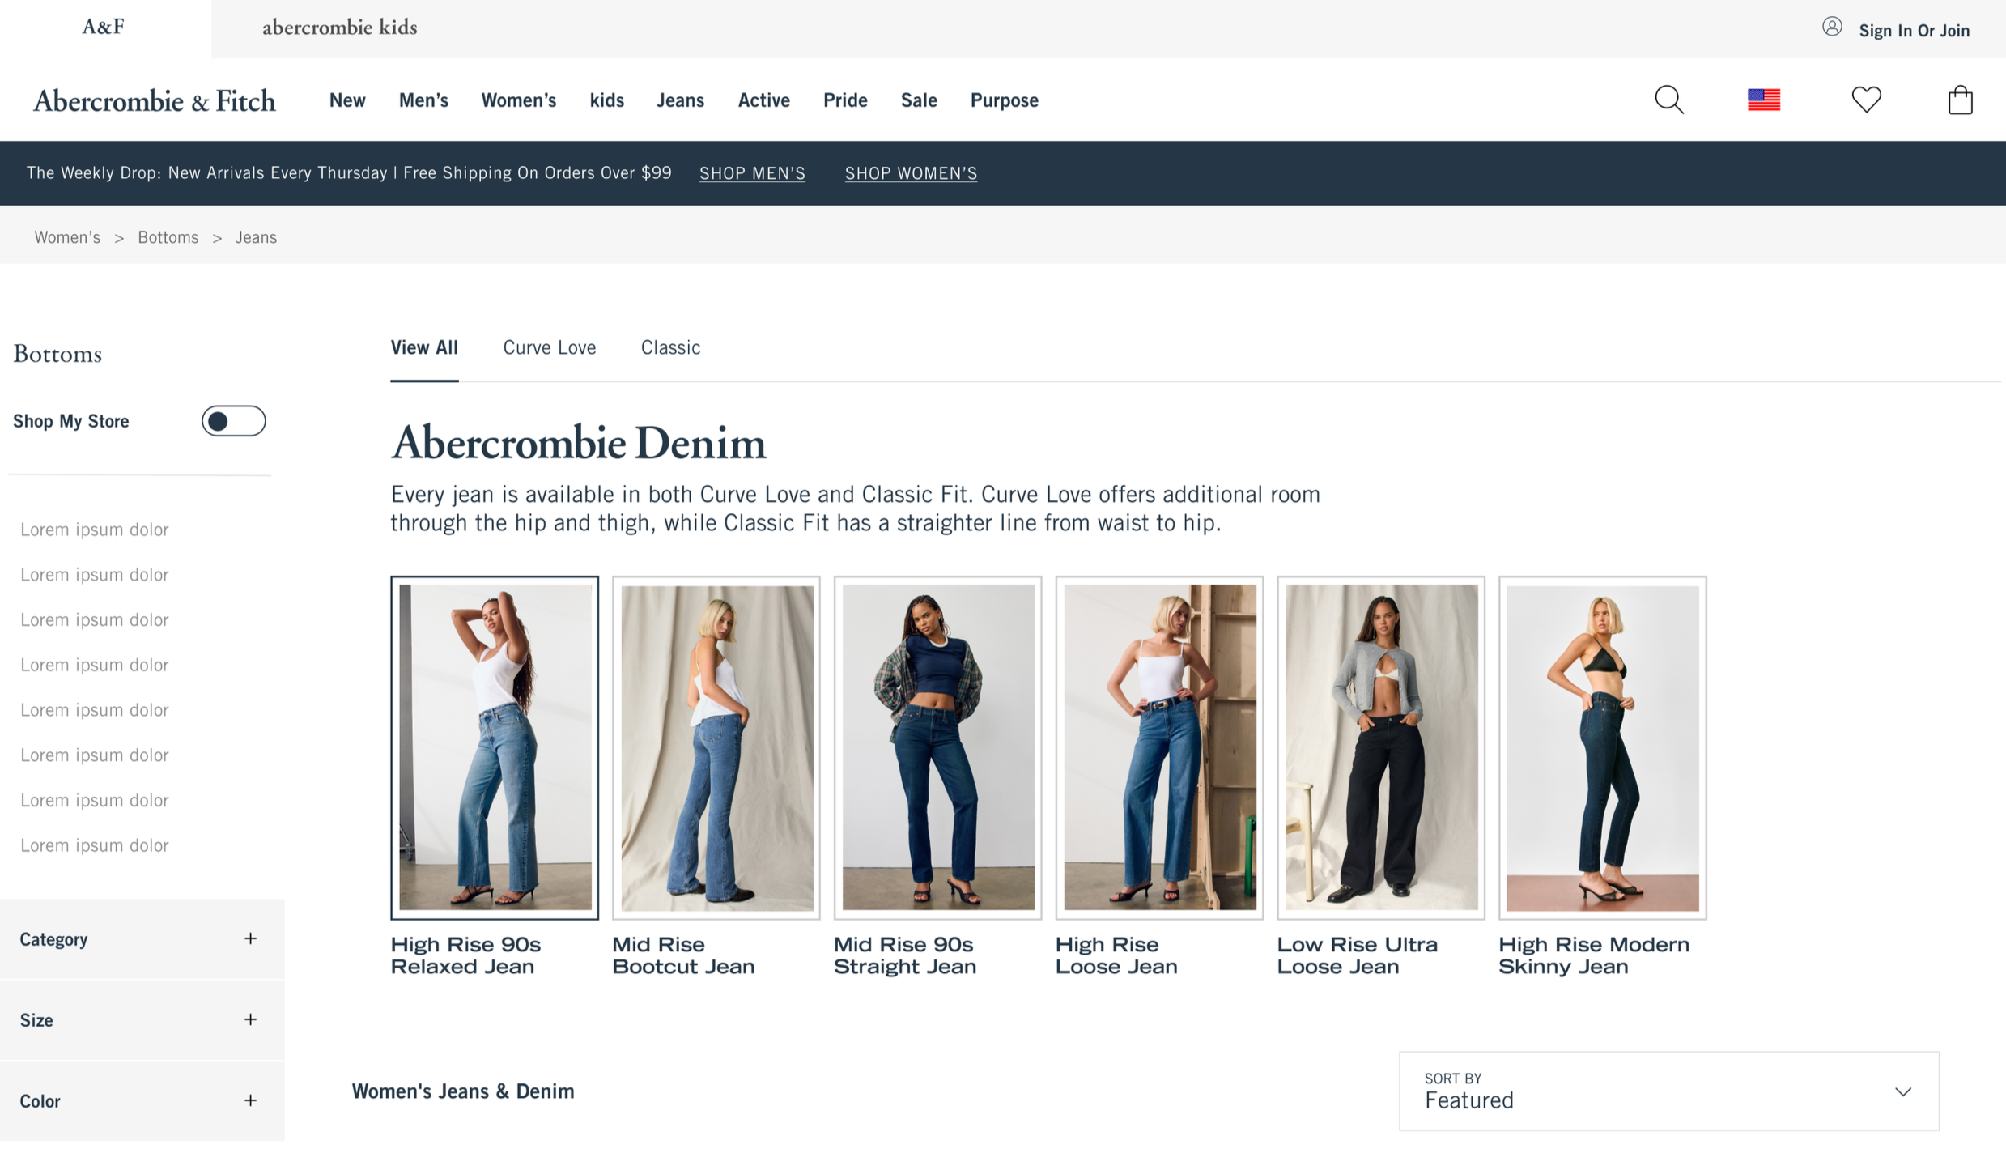Screen dimensions: 2006x1153
Task: Click the SHOP MEN'S link
Action: click(x=752, y=173)
